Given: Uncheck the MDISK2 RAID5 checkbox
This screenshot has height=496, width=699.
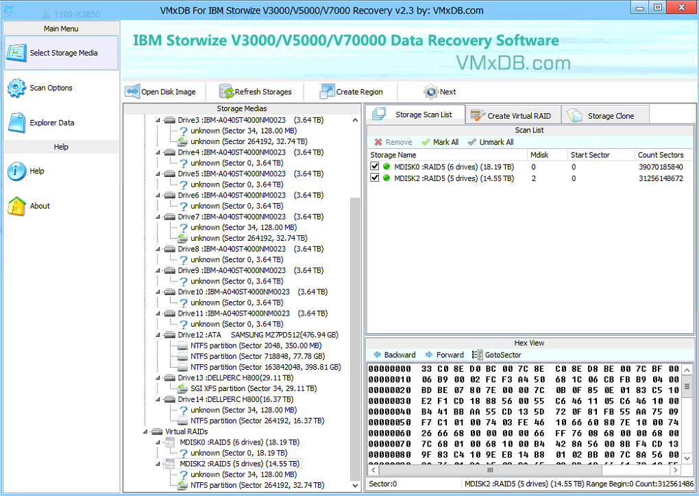Looking at the screenshot, I should [x=374, y=178].
